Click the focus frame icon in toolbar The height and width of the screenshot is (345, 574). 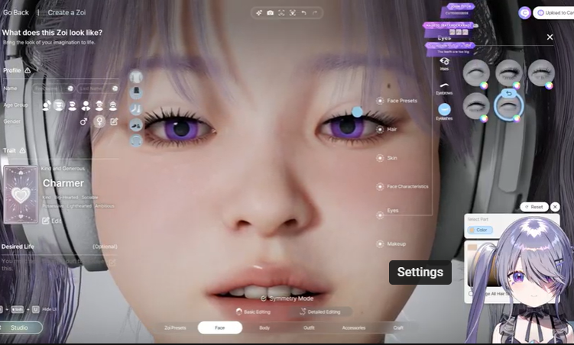[x=281, y=13]
